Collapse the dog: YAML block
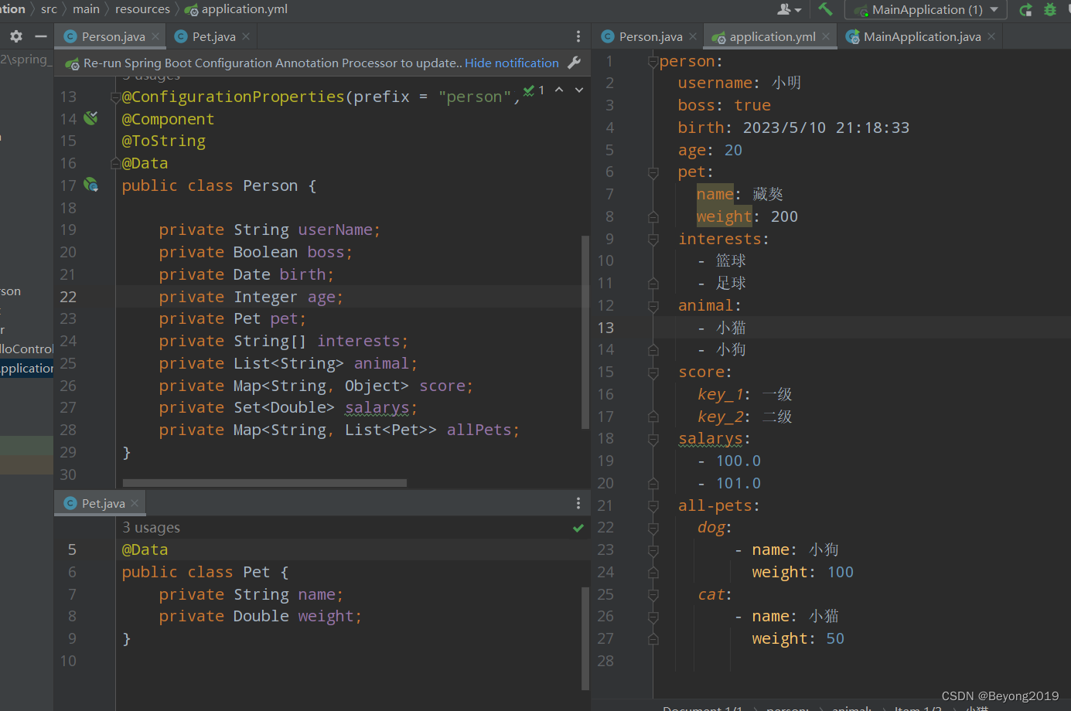The height and width of the screenshot is (711, 1071). [653, 528]
